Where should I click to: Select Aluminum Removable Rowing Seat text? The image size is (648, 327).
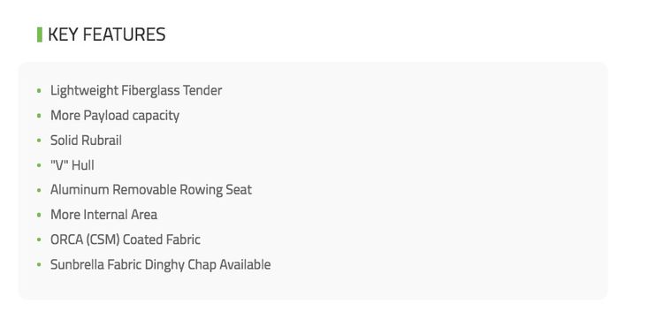click(151, 190)
